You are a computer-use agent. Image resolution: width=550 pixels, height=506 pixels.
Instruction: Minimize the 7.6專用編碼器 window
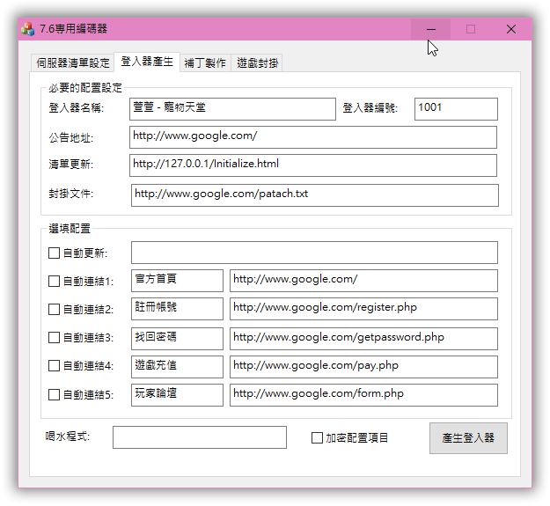click(430, 29)
